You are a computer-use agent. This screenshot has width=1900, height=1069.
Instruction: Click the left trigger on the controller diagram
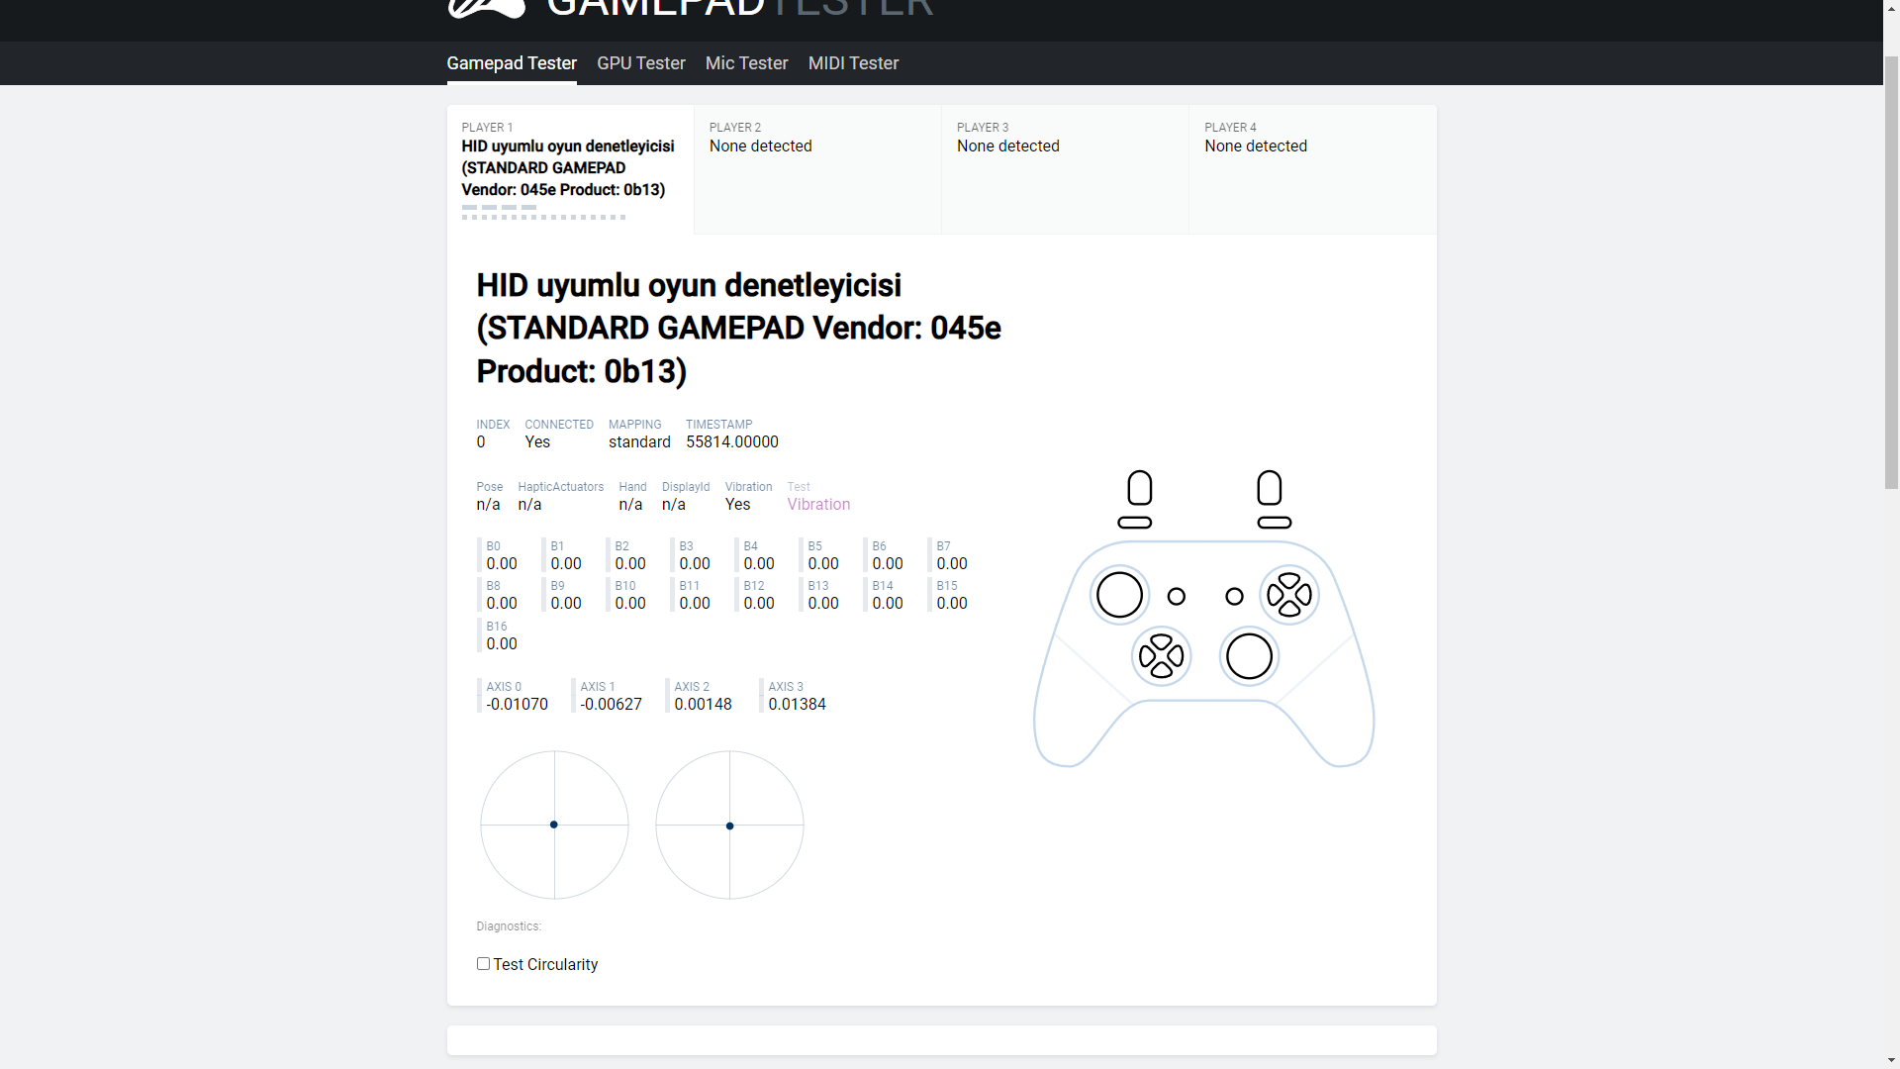point(1140,487)
